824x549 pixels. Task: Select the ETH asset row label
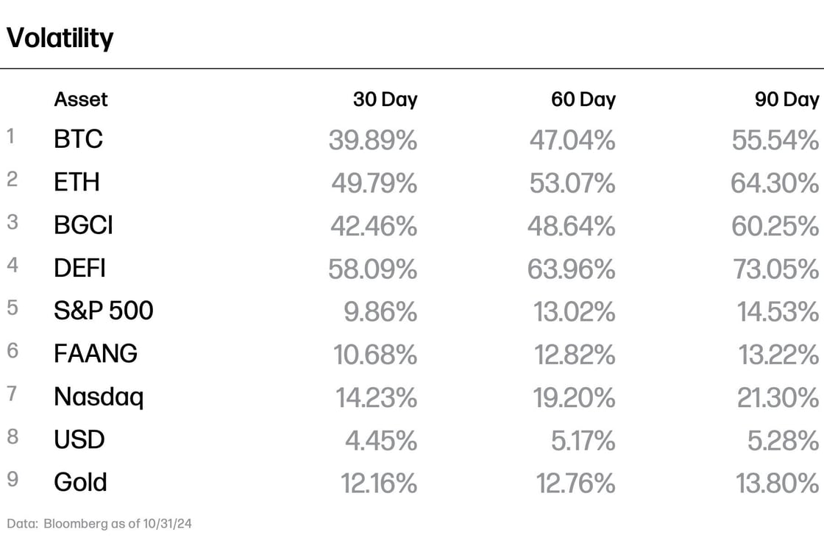[77, 183]
